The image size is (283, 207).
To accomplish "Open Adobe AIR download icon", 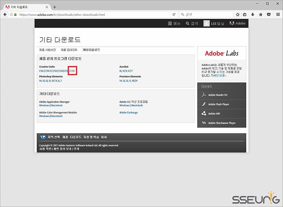I will (x=204, y=114).
